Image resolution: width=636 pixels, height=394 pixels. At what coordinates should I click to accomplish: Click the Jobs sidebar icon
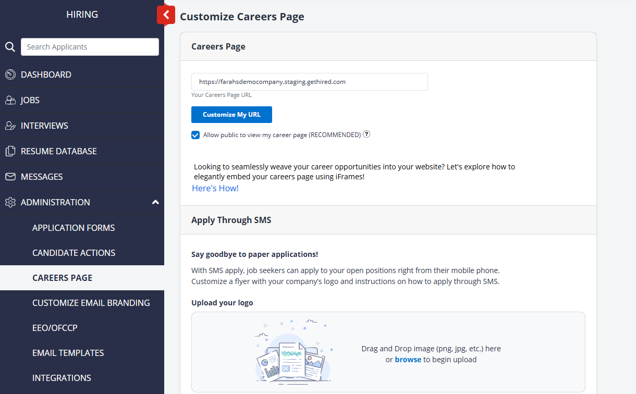10,100
